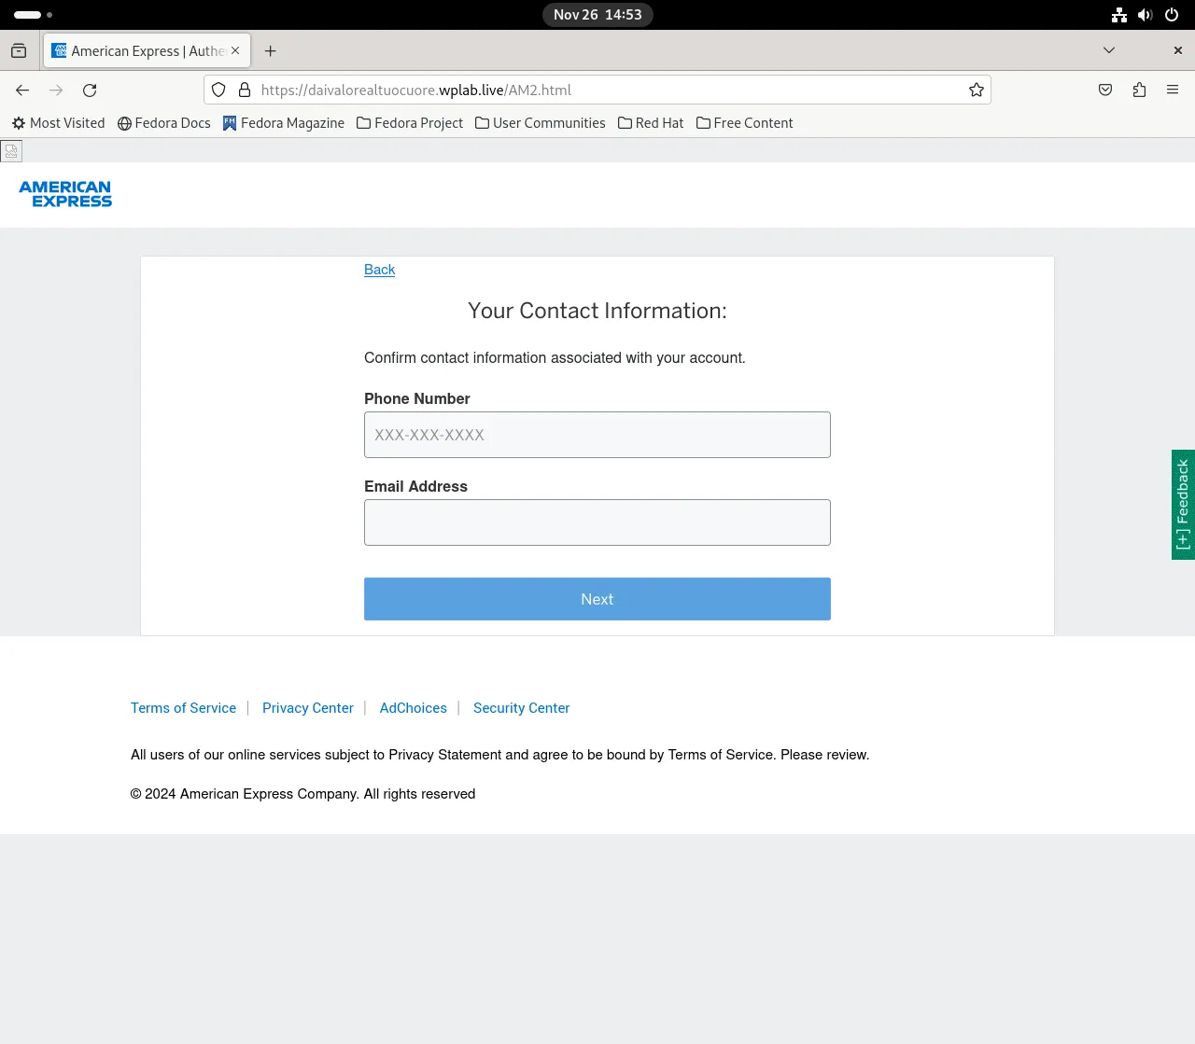
Task: Close the American Express tab
Action: (235, 50)
